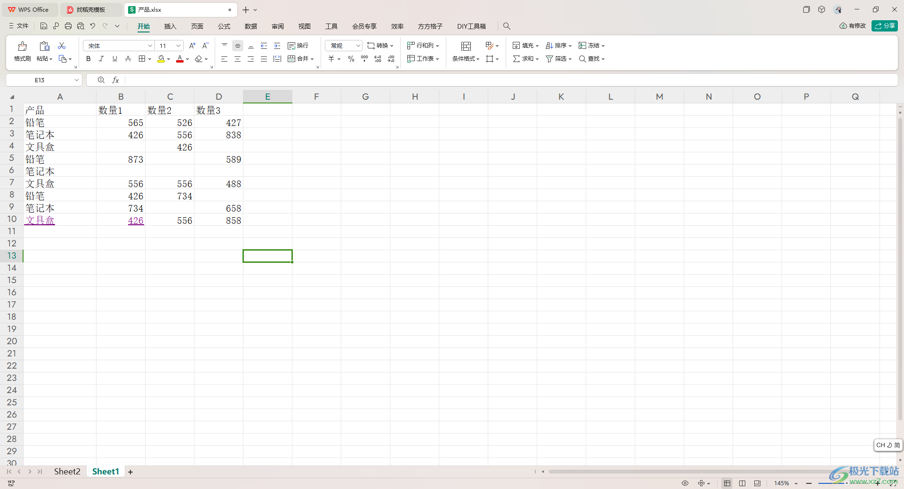Image resolution: width=904 pixels, height=489 pixels.
Task: Open the font size dropdown
Action: click(x=178, y=46)
